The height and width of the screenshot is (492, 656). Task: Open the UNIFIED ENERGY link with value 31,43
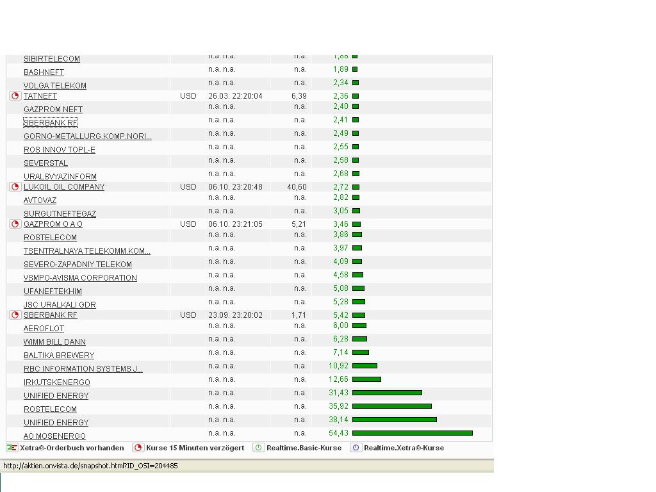click(56, 395)
